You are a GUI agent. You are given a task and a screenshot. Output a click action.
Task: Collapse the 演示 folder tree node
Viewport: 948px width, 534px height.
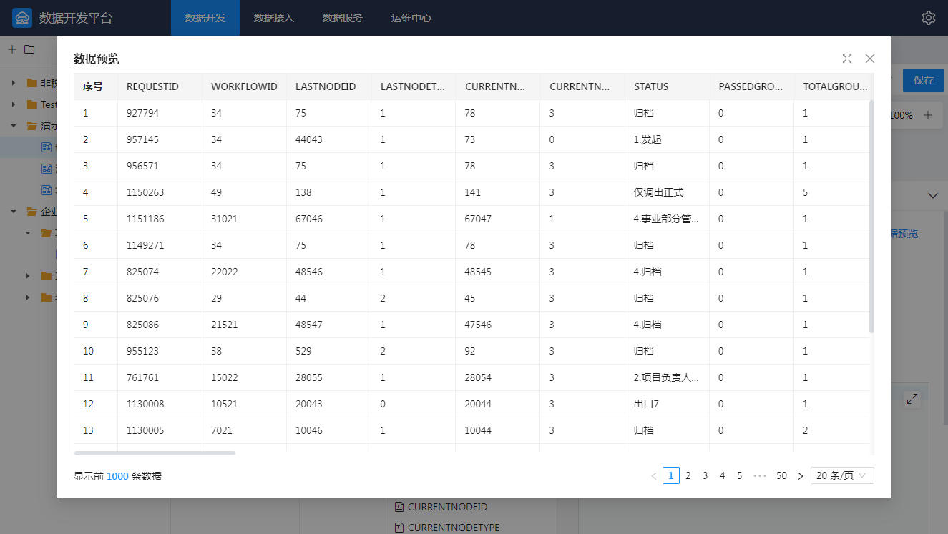(x=14, y=126)
